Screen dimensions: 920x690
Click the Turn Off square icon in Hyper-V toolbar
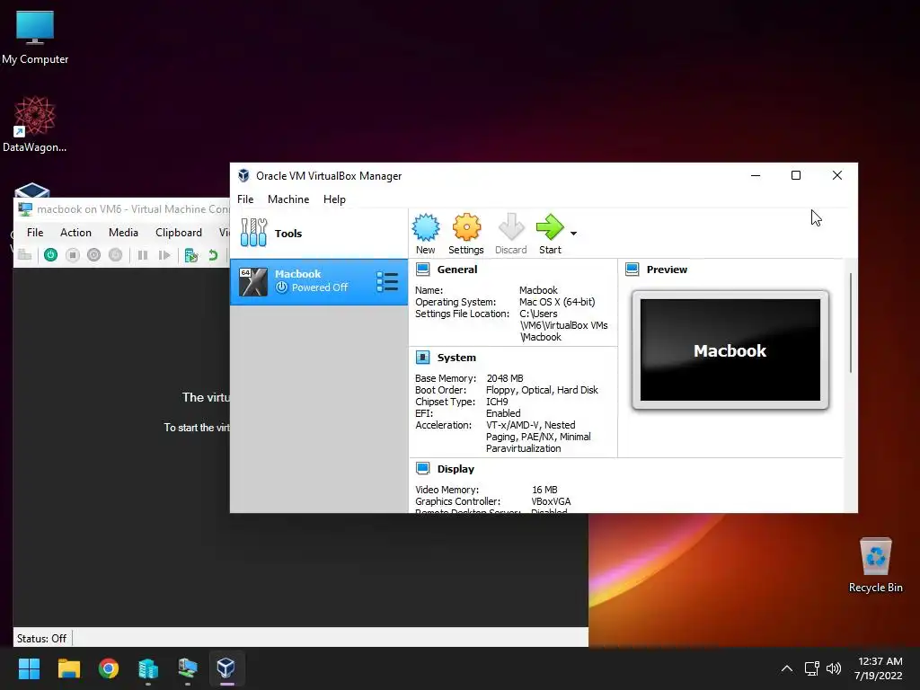(73, 254)
